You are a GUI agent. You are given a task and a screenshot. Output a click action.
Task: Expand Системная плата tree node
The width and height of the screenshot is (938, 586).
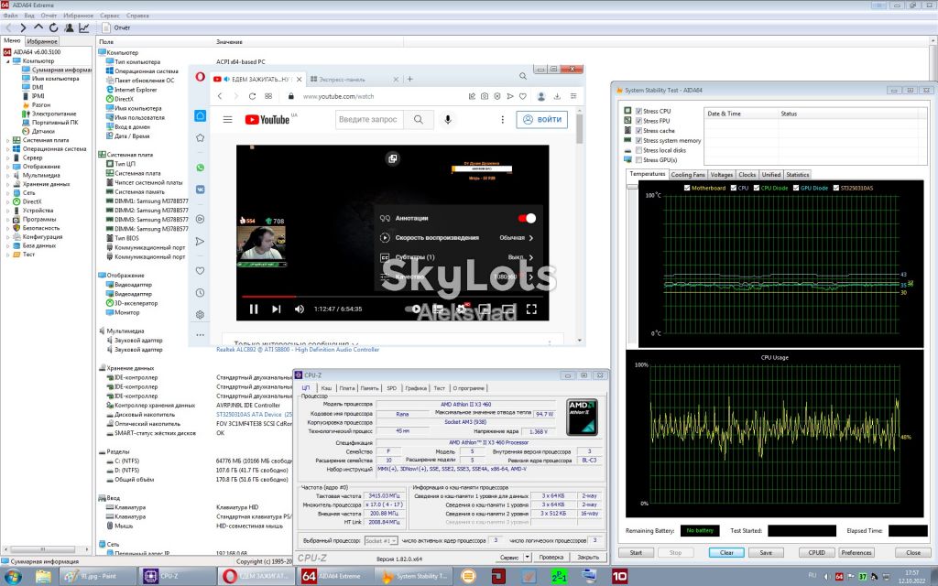(x=7, y=140)
